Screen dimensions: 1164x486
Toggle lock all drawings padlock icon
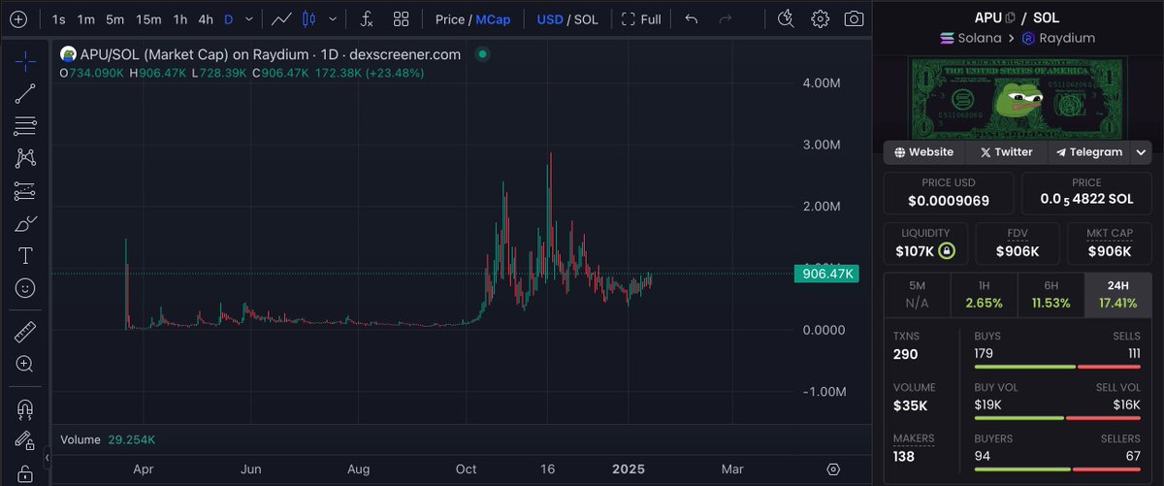click(25, 472)
